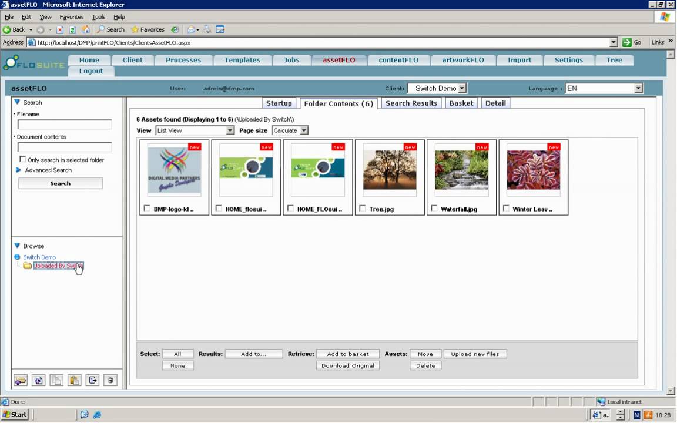677x423 pixels.
Task: Switch to the Search Results tab
Action: 411,103
